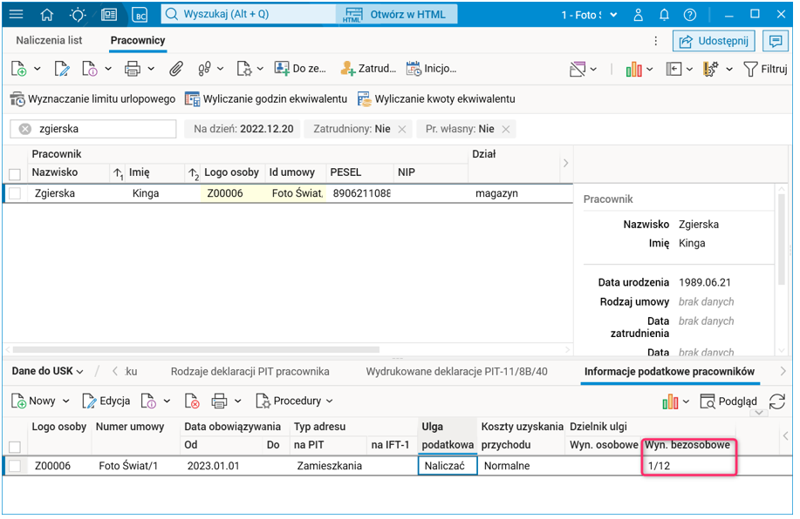Viewport: 800px width, 519px height.
Task: Open 'Rodzaje deklaracji PIT pracownika' tab
Action: click(x=250, y=373)
